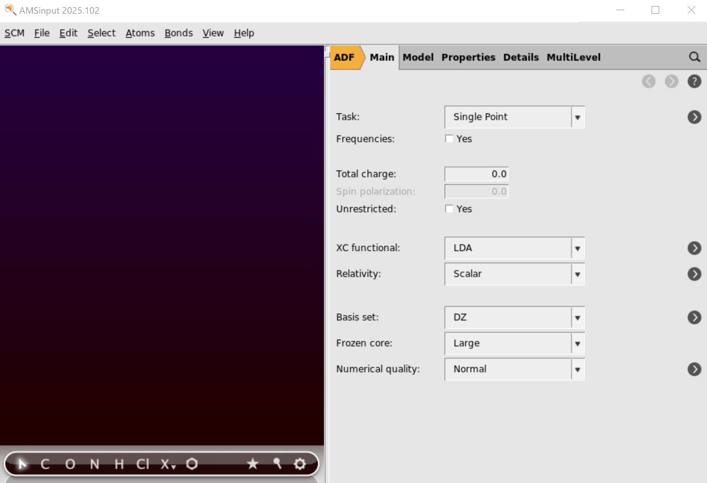Switch to the MultiLevel tab

(573, 57)
